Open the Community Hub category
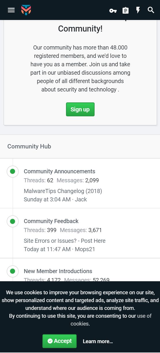The height and width of the screenshot is (353, 160). (x=29, y=146)
